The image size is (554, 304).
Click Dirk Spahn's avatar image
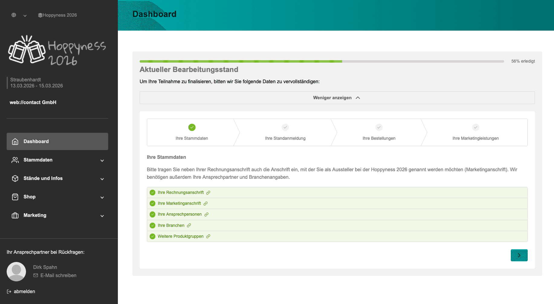[x=16, y=271]
